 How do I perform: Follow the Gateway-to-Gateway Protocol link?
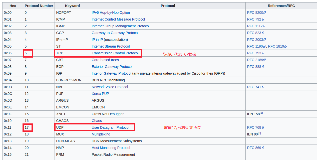pos(115,33)
